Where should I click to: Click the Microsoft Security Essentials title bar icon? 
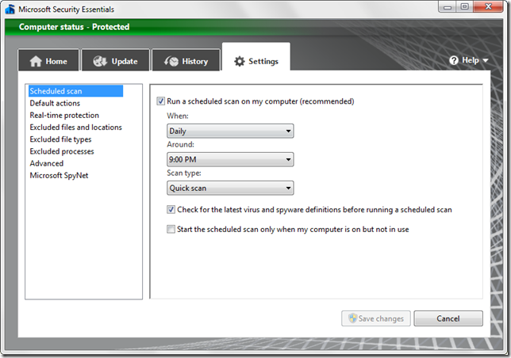coord(10,9)
